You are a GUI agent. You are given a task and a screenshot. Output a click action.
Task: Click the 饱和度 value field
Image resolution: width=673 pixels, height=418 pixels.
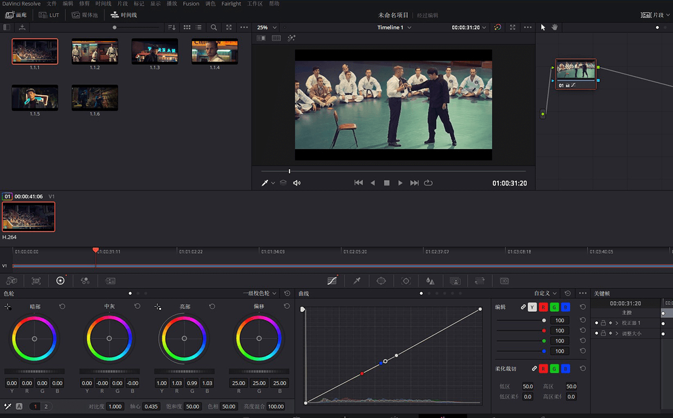coord(193,407)
